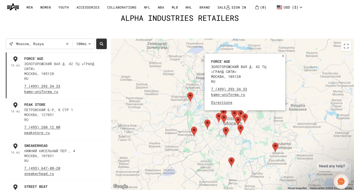
Task: Call 7 (495) 260 12 00
Action: [42, 127]
